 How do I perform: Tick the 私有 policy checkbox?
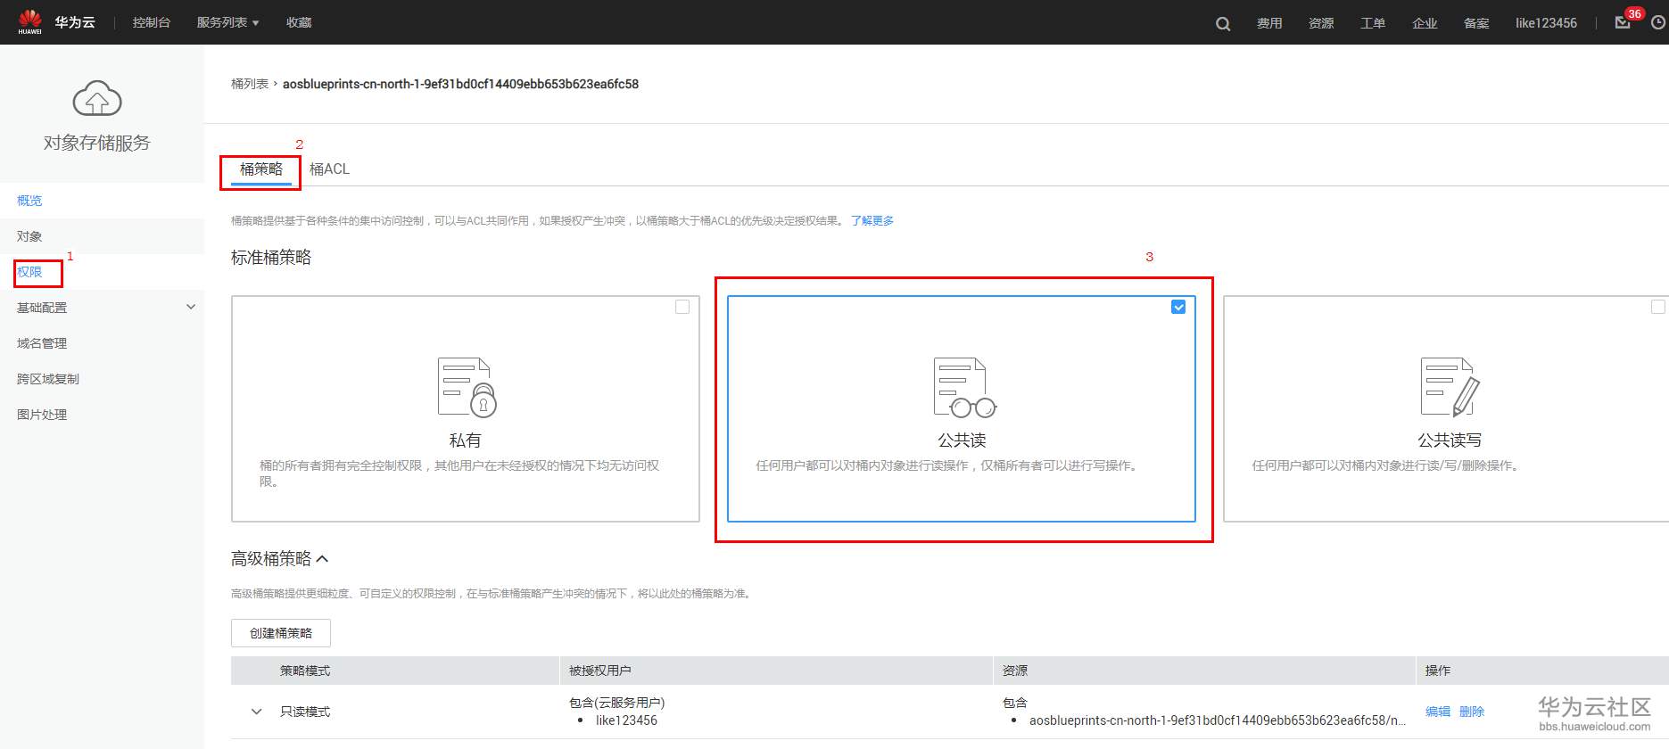pyautogui.click(x=682, y=307)
